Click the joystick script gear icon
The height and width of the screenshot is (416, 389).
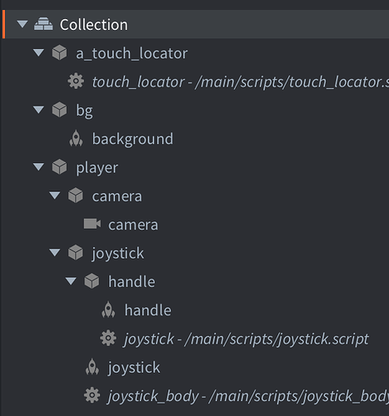pos(108,339)
